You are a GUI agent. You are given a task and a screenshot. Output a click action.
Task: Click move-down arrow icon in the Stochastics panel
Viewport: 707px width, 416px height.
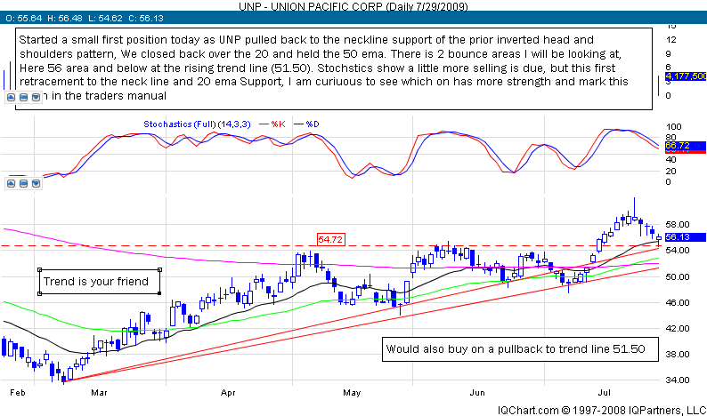tap(35, 185)
